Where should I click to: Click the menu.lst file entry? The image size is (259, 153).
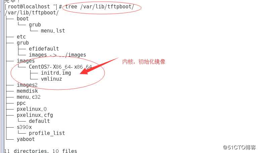point(53,31)
